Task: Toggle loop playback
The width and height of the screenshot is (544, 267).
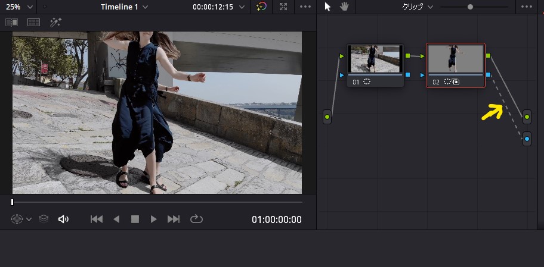Action: tap(196, 219)
